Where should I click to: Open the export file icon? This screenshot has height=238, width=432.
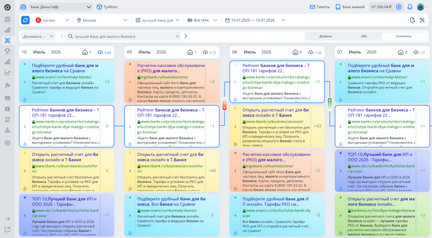pos(413,20)
